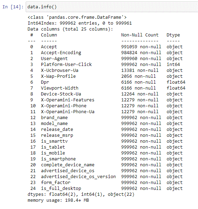
Task: Click the pandas DataFrame class line
Action: click(77, 17)
